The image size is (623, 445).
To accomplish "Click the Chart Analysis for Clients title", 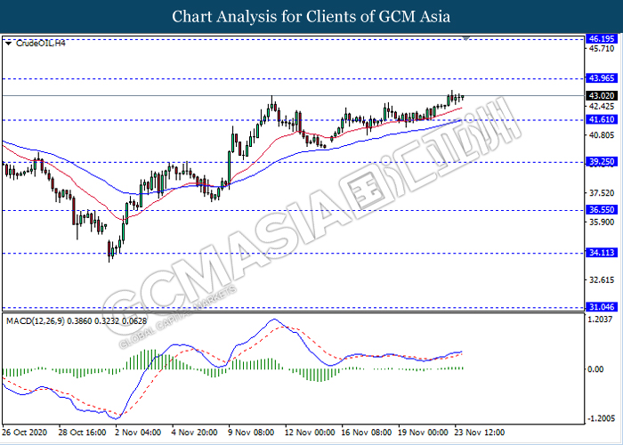I will click(x=311, y=16).
